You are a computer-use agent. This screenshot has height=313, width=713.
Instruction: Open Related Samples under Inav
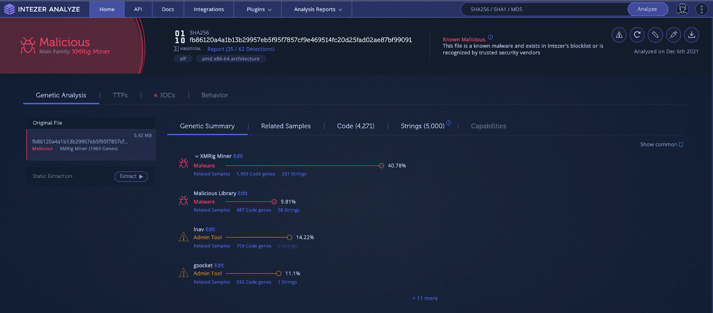[x=212, y=246]
